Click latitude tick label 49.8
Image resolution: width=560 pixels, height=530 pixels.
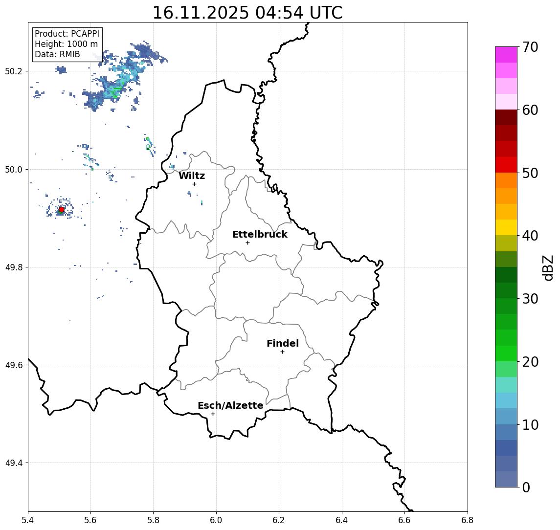click(x=14, y=267)
